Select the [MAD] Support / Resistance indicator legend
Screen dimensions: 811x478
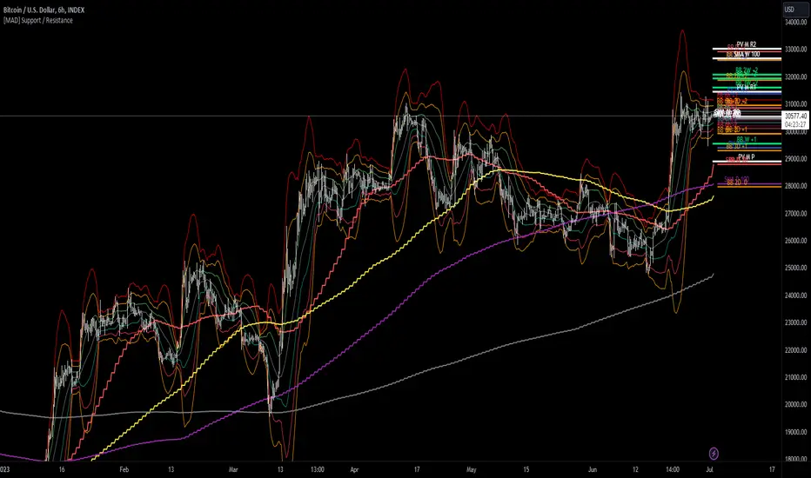pyautogui.click(x=37, y=21)
